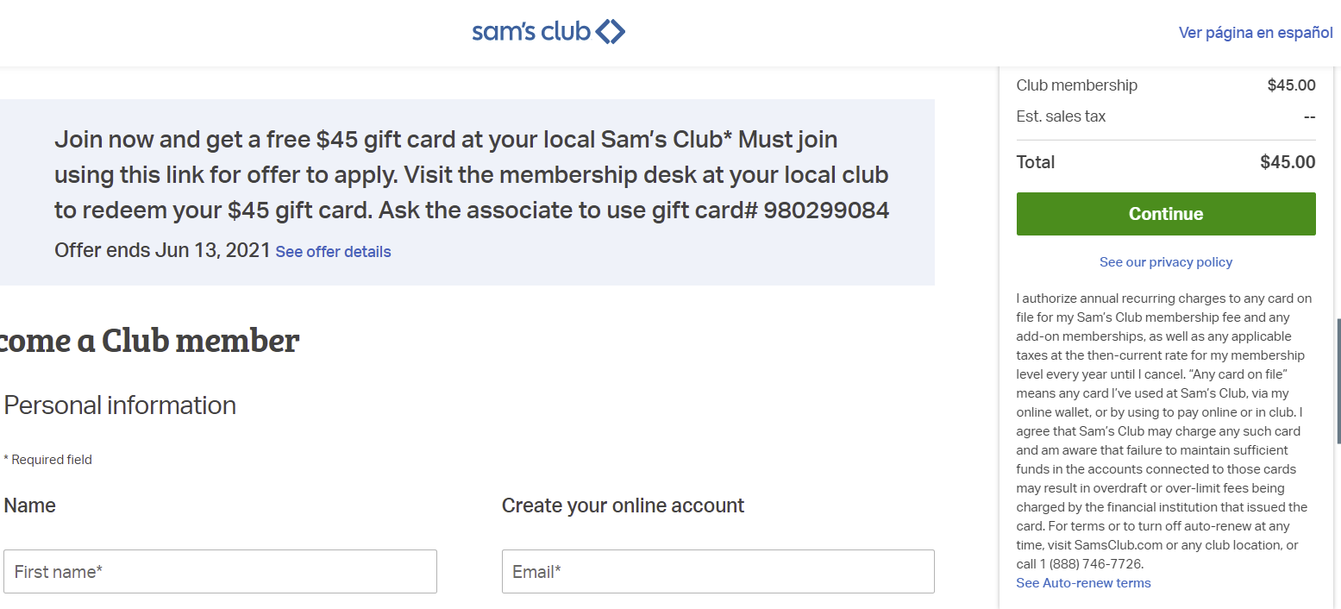Focus the Email input field
This screenshot has height=609, width=1341.
718,571
